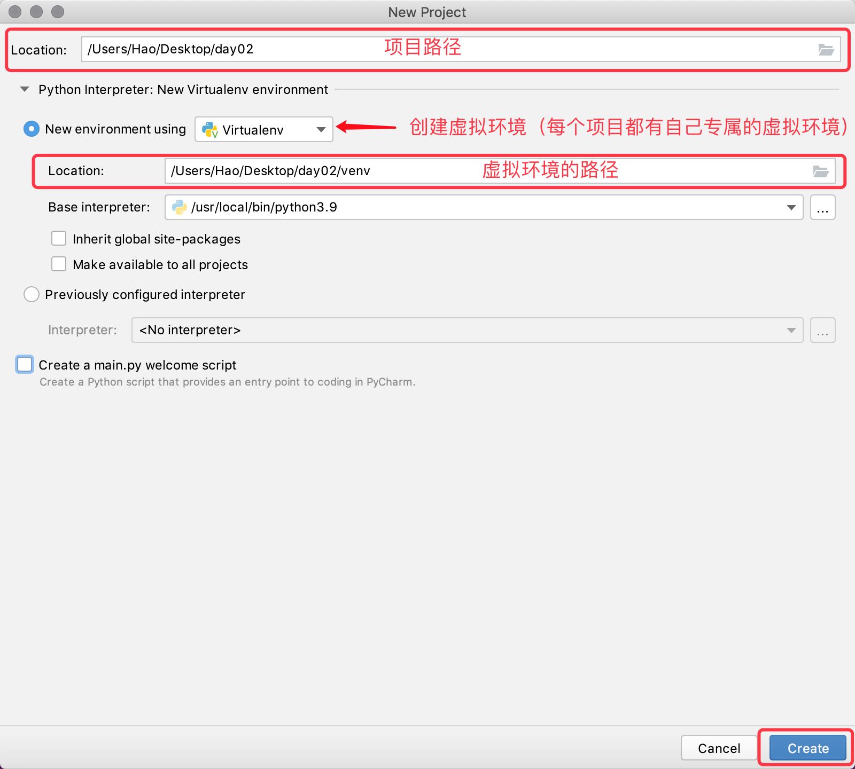Click the red close window button
The width and height of the screenshot is (855, 769).
(15, 12)
